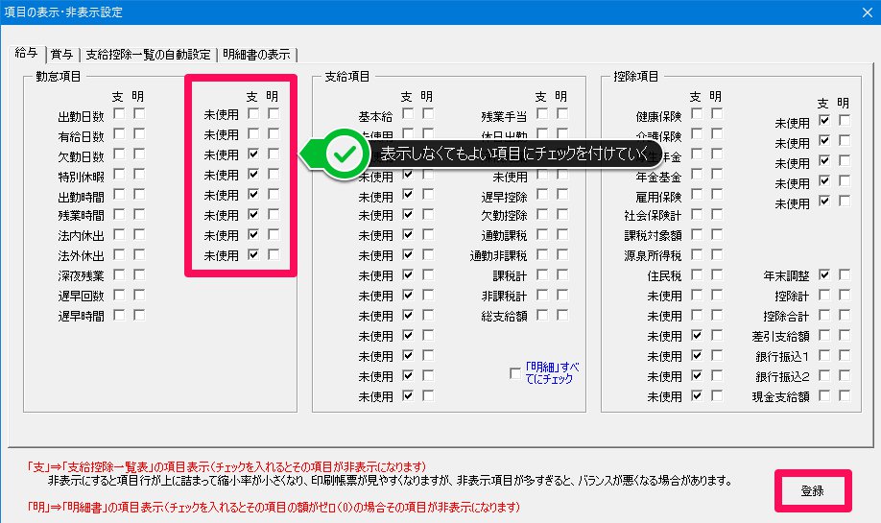Viewport: 881px width, 523px height.
Task: Check the 明 box for 銀行振込1
Action: (845, 355)
